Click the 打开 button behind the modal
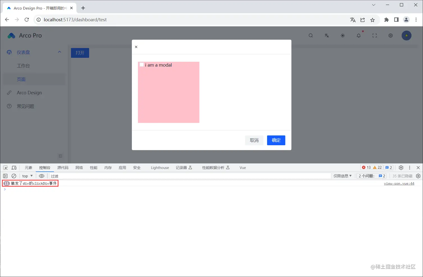This screenshot has height=277, width=423. pos(80,53)
